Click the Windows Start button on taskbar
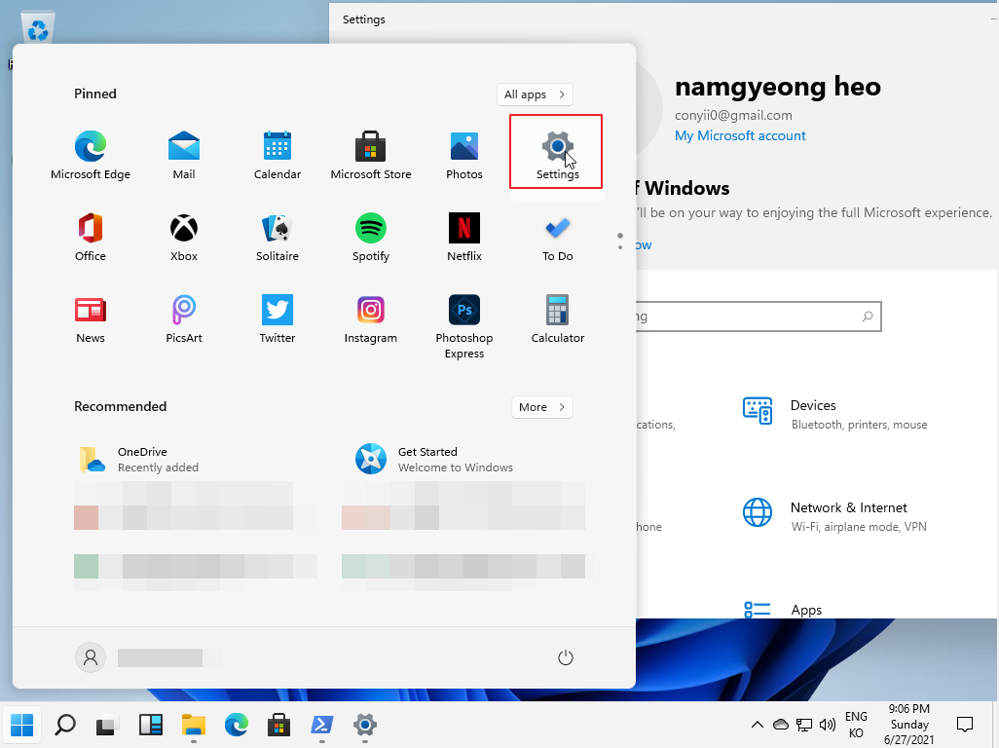Image resolution: width=999 pixels, height=748 pixels. coord(22,725)
